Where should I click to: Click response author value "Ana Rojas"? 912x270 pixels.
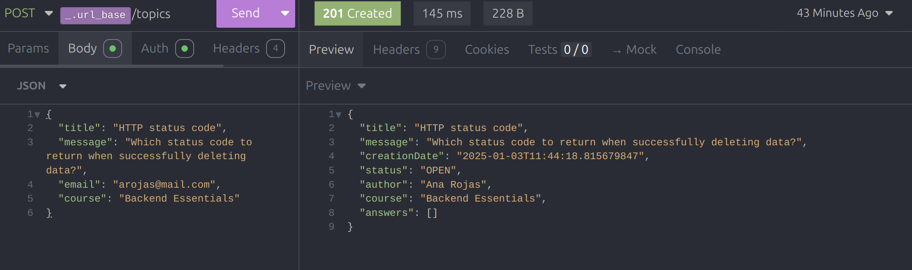point(453,185)
